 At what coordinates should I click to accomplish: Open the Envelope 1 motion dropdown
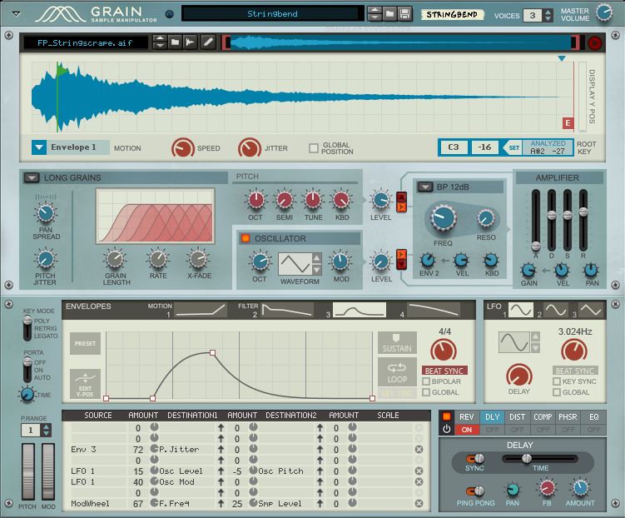coord(39,147)
